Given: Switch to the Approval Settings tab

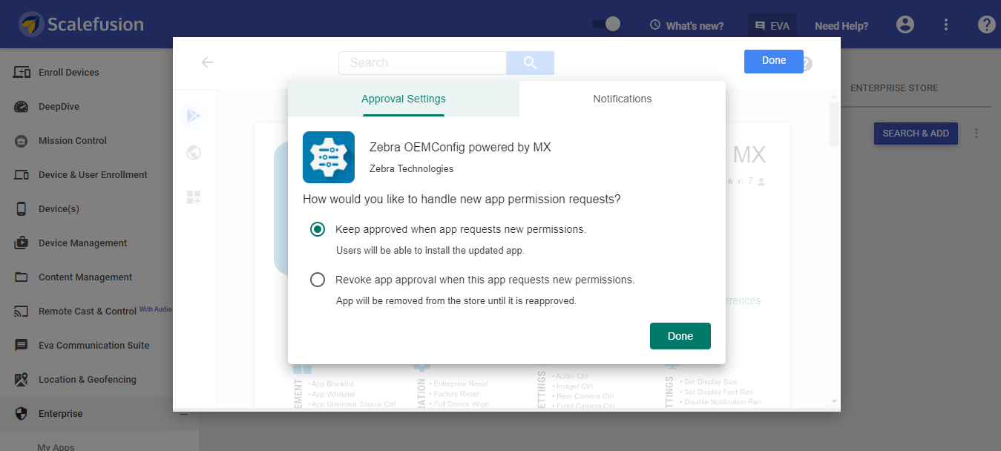Looking at the screenshot, I should pyautogui.click(x=404, y=99).
